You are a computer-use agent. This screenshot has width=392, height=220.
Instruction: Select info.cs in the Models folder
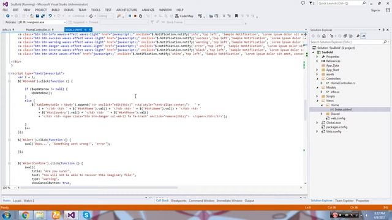(x=335, y=92)
